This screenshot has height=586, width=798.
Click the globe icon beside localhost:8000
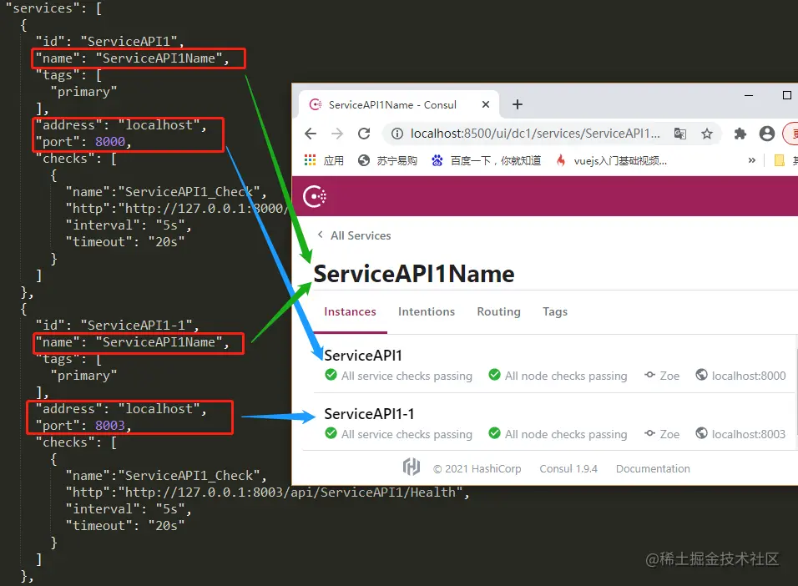(x=701, y=375)
